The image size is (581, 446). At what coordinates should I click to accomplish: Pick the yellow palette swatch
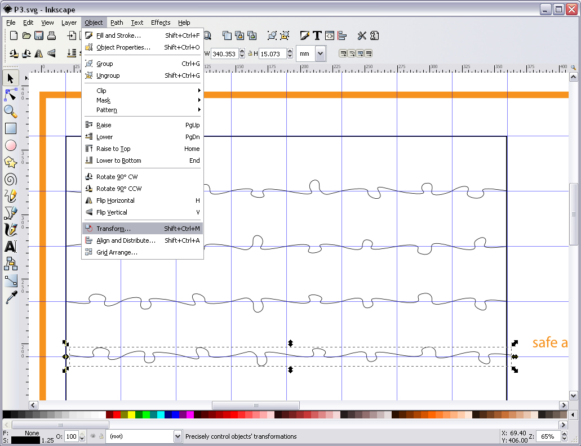coord(131,414)
